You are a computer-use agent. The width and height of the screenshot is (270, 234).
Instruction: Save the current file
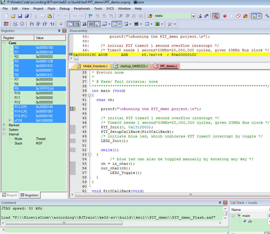click(x=20, y=16)
